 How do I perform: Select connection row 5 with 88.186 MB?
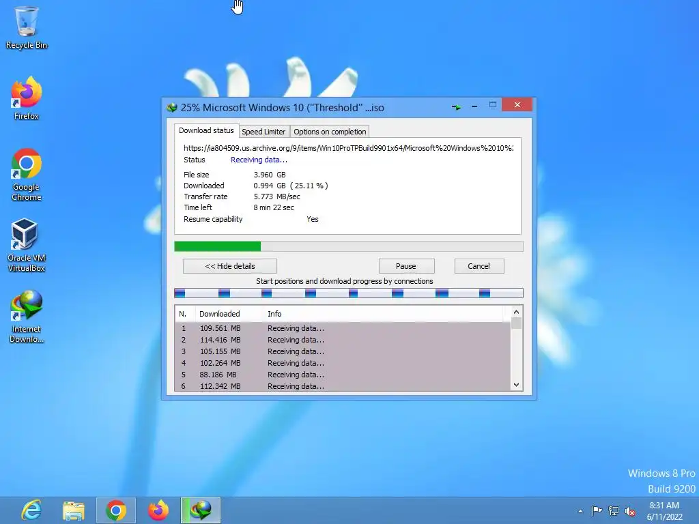343,375
